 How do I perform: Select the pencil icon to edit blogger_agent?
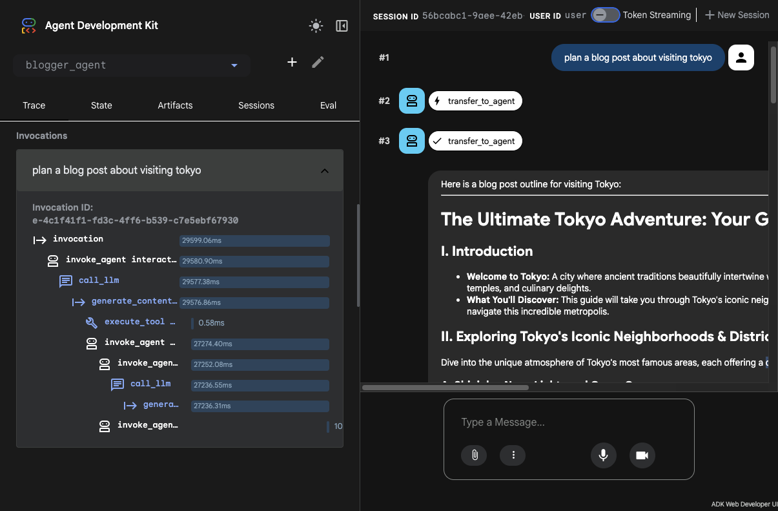318,61
